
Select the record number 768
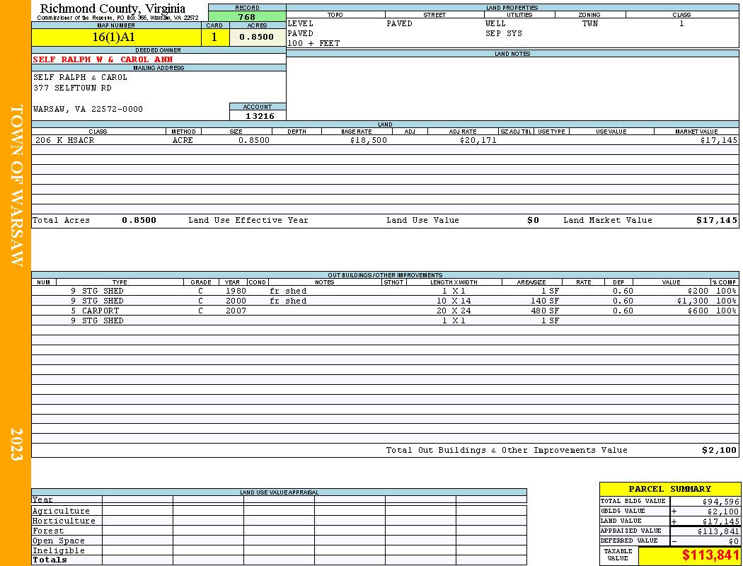(247, 17)
